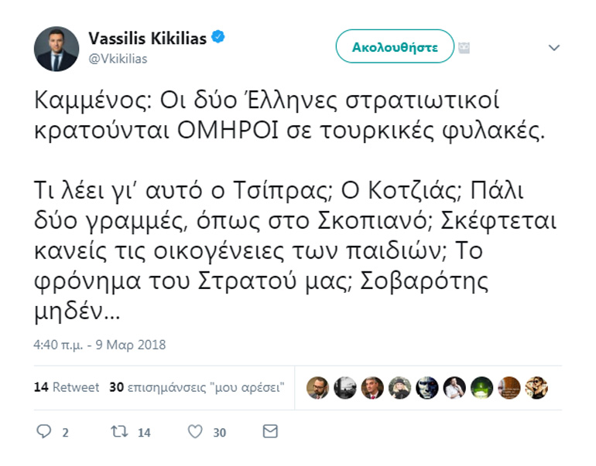Like the tweet with heart icon
The height and width of the screenshot is (466, 596).
click(195, 432)
